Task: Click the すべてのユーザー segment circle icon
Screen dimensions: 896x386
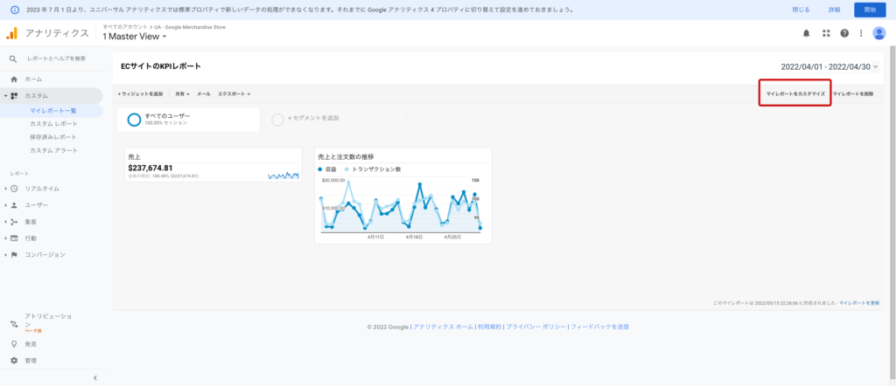Action: tap(134, 120)
